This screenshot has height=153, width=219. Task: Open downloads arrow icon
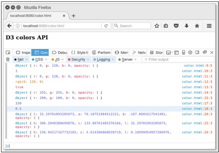coord(187,26)
